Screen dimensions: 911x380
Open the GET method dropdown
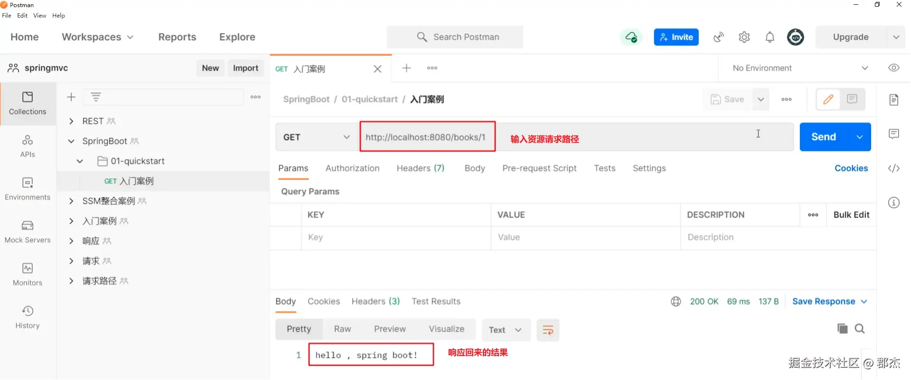pos(317,137)
